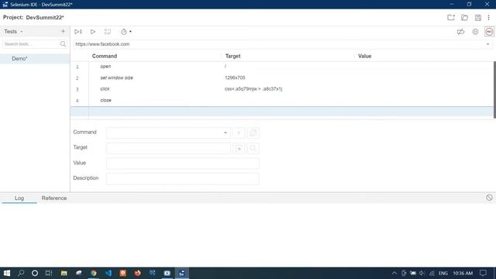Viewport: 496px width, 279px height.
Task: Click the css=.a5q79mjw target cell
Action: pyautogui.click(x=253, y=89)
